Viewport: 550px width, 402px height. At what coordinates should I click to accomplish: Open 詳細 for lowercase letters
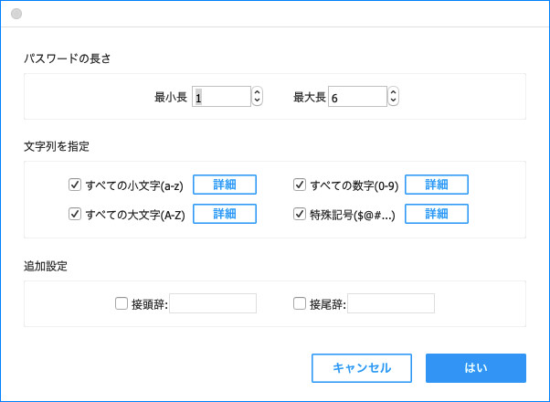224,185
